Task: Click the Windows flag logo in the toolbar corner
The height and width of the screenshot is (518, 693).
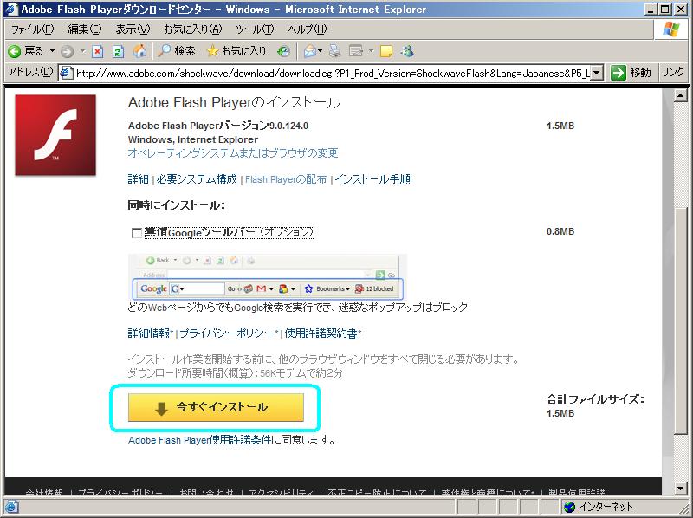Action: coord(670,29)
